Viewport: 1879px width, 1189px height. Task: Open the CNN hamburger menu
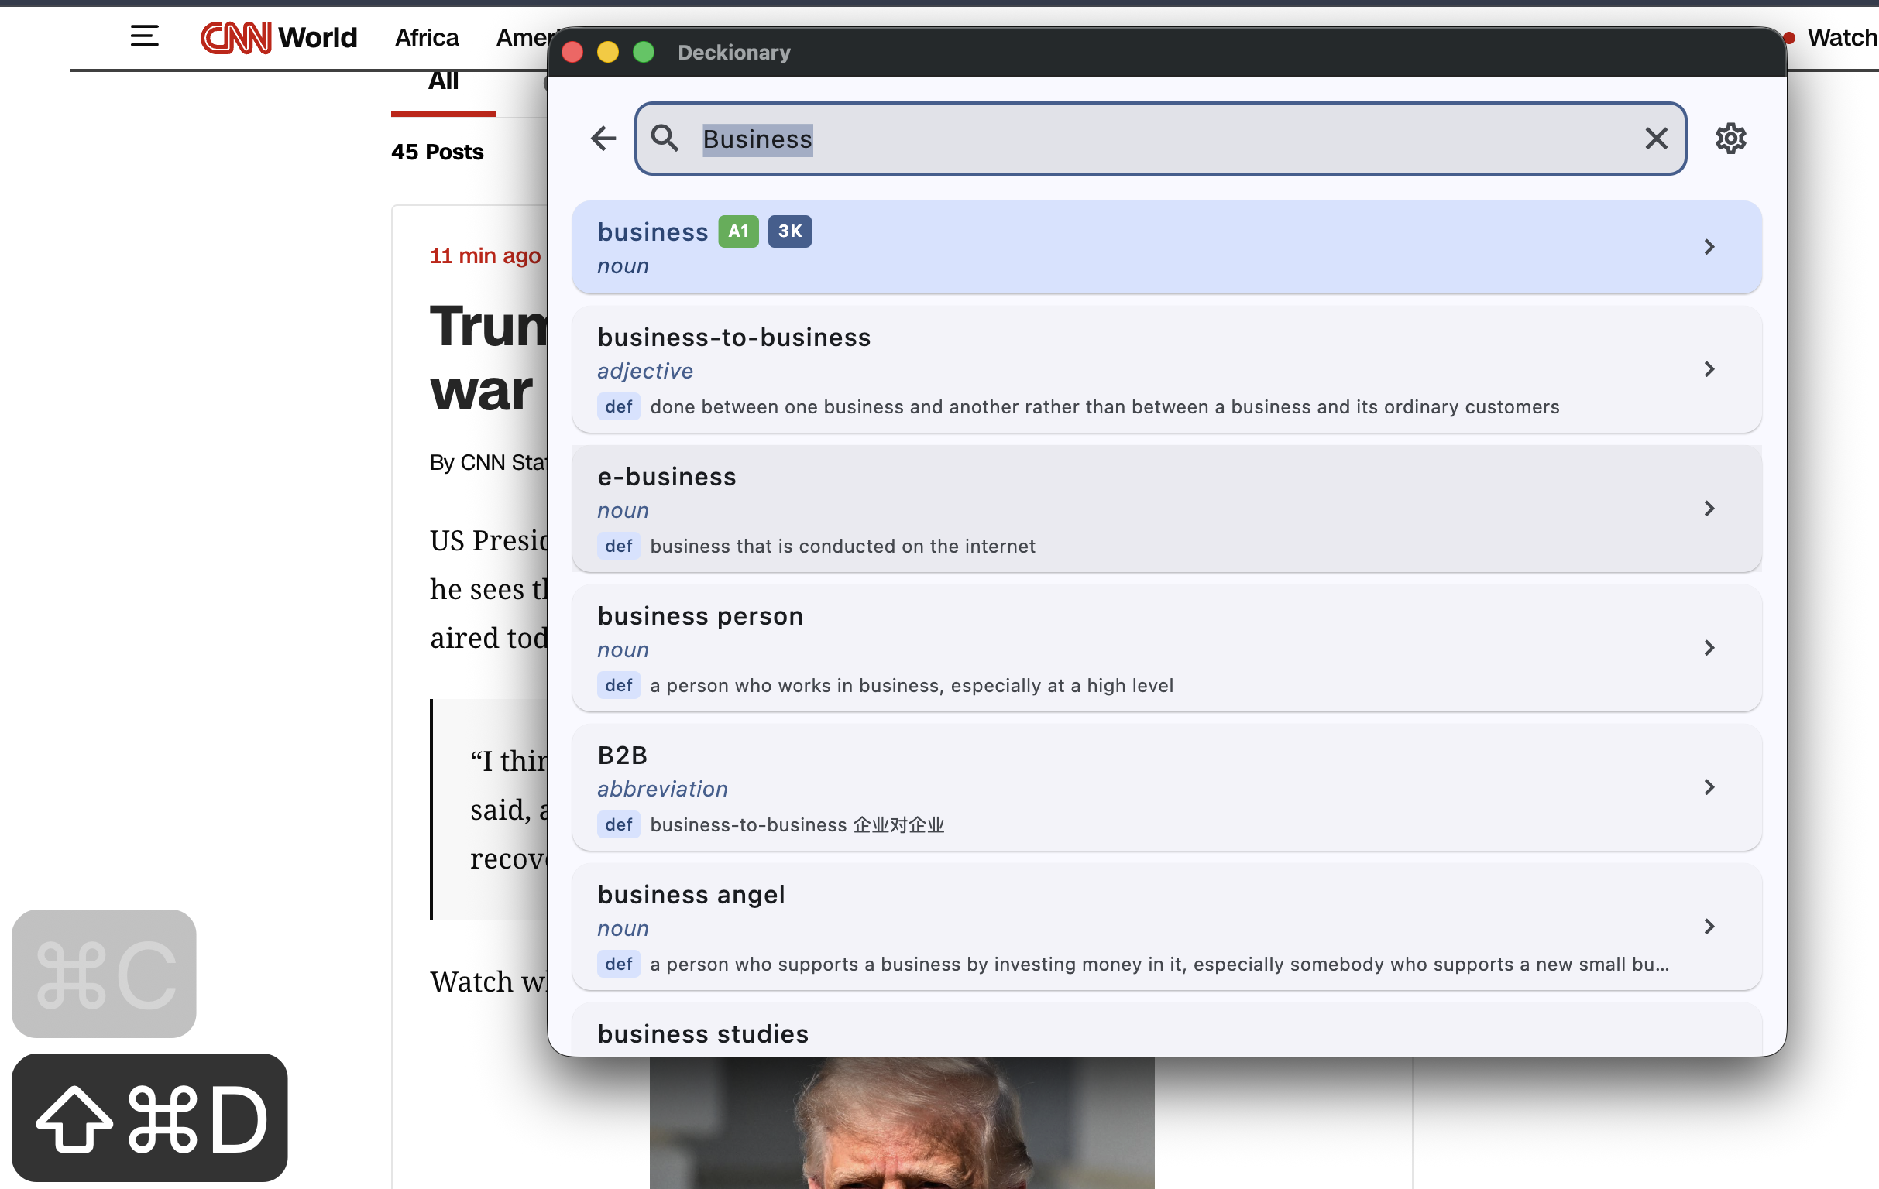click(x=144, y=36)
